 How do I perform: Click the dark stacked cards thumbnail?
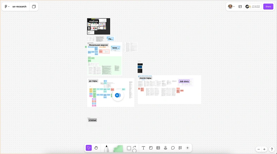(140, 68)
